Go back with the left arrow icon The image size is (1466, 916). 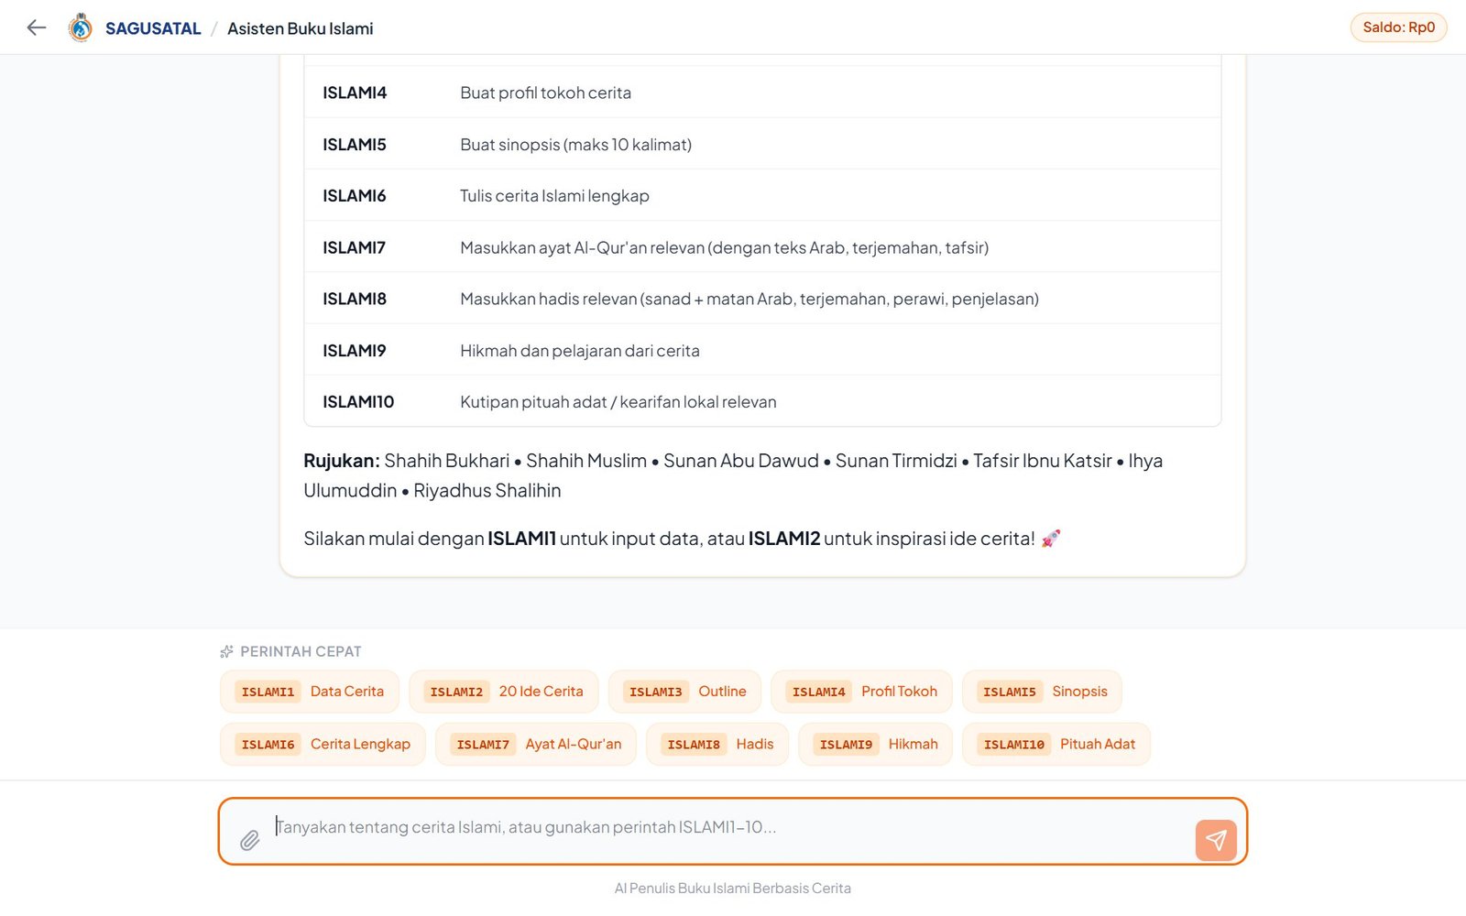pyautogui.click(x=37, y=27)
